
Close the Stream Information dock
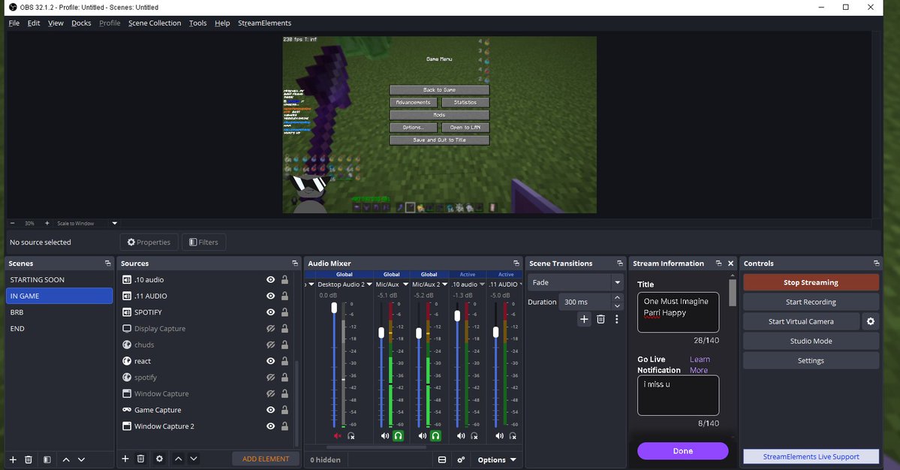730,264
